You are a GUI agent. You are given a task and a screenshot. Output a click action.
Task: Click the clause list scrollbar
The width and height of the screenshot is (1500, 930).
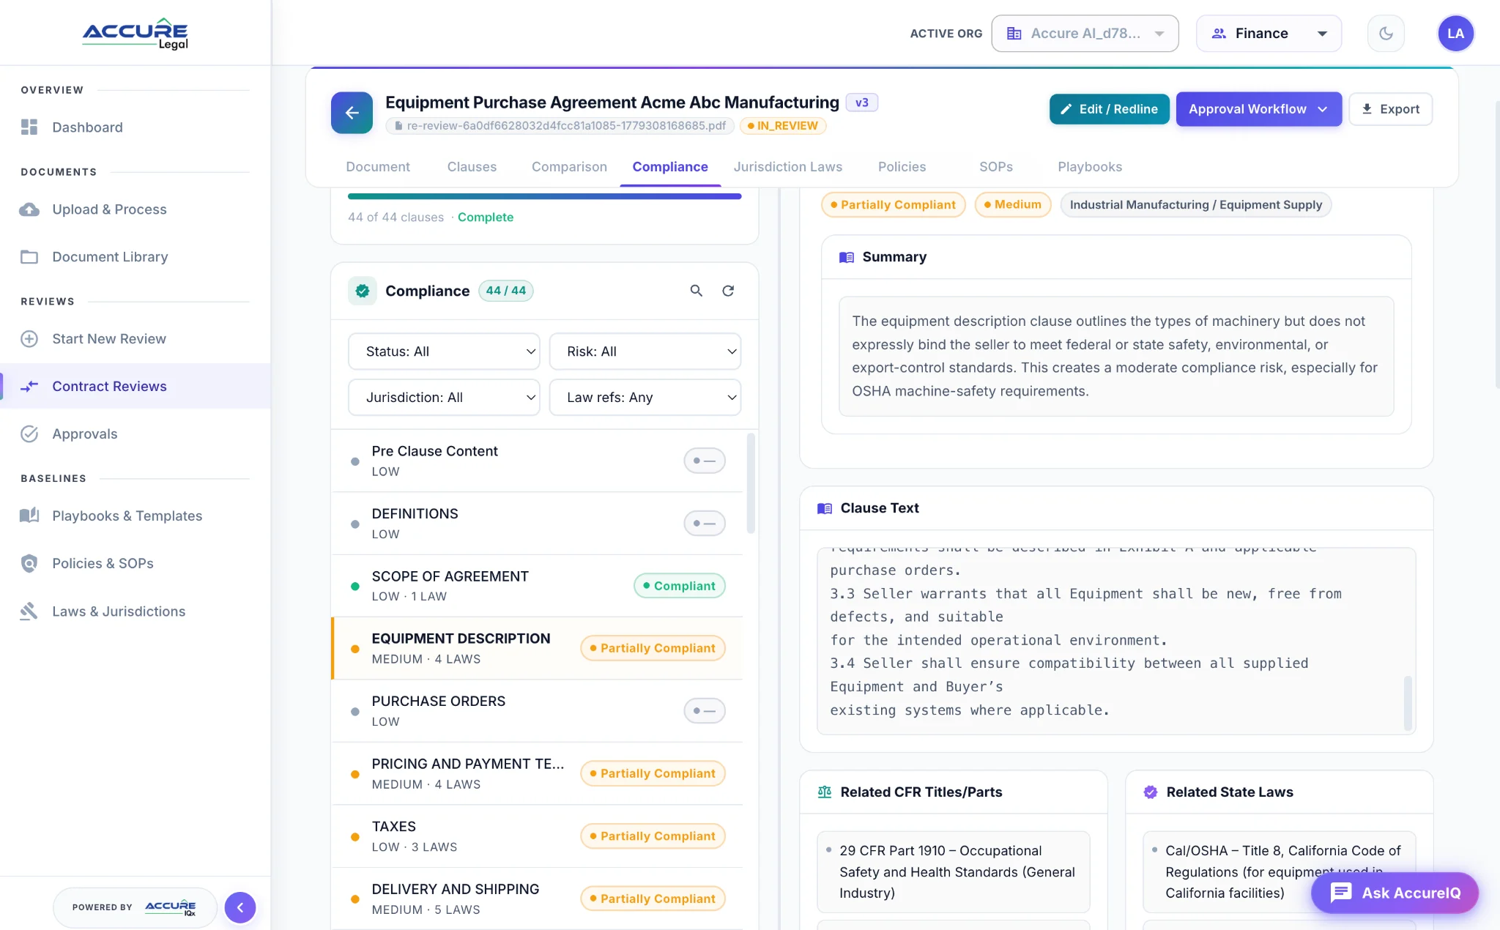tap(750, 483)
